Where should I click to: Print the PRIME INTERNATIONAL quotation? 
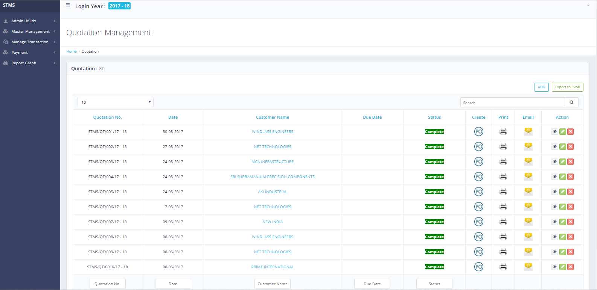(503, 267)
